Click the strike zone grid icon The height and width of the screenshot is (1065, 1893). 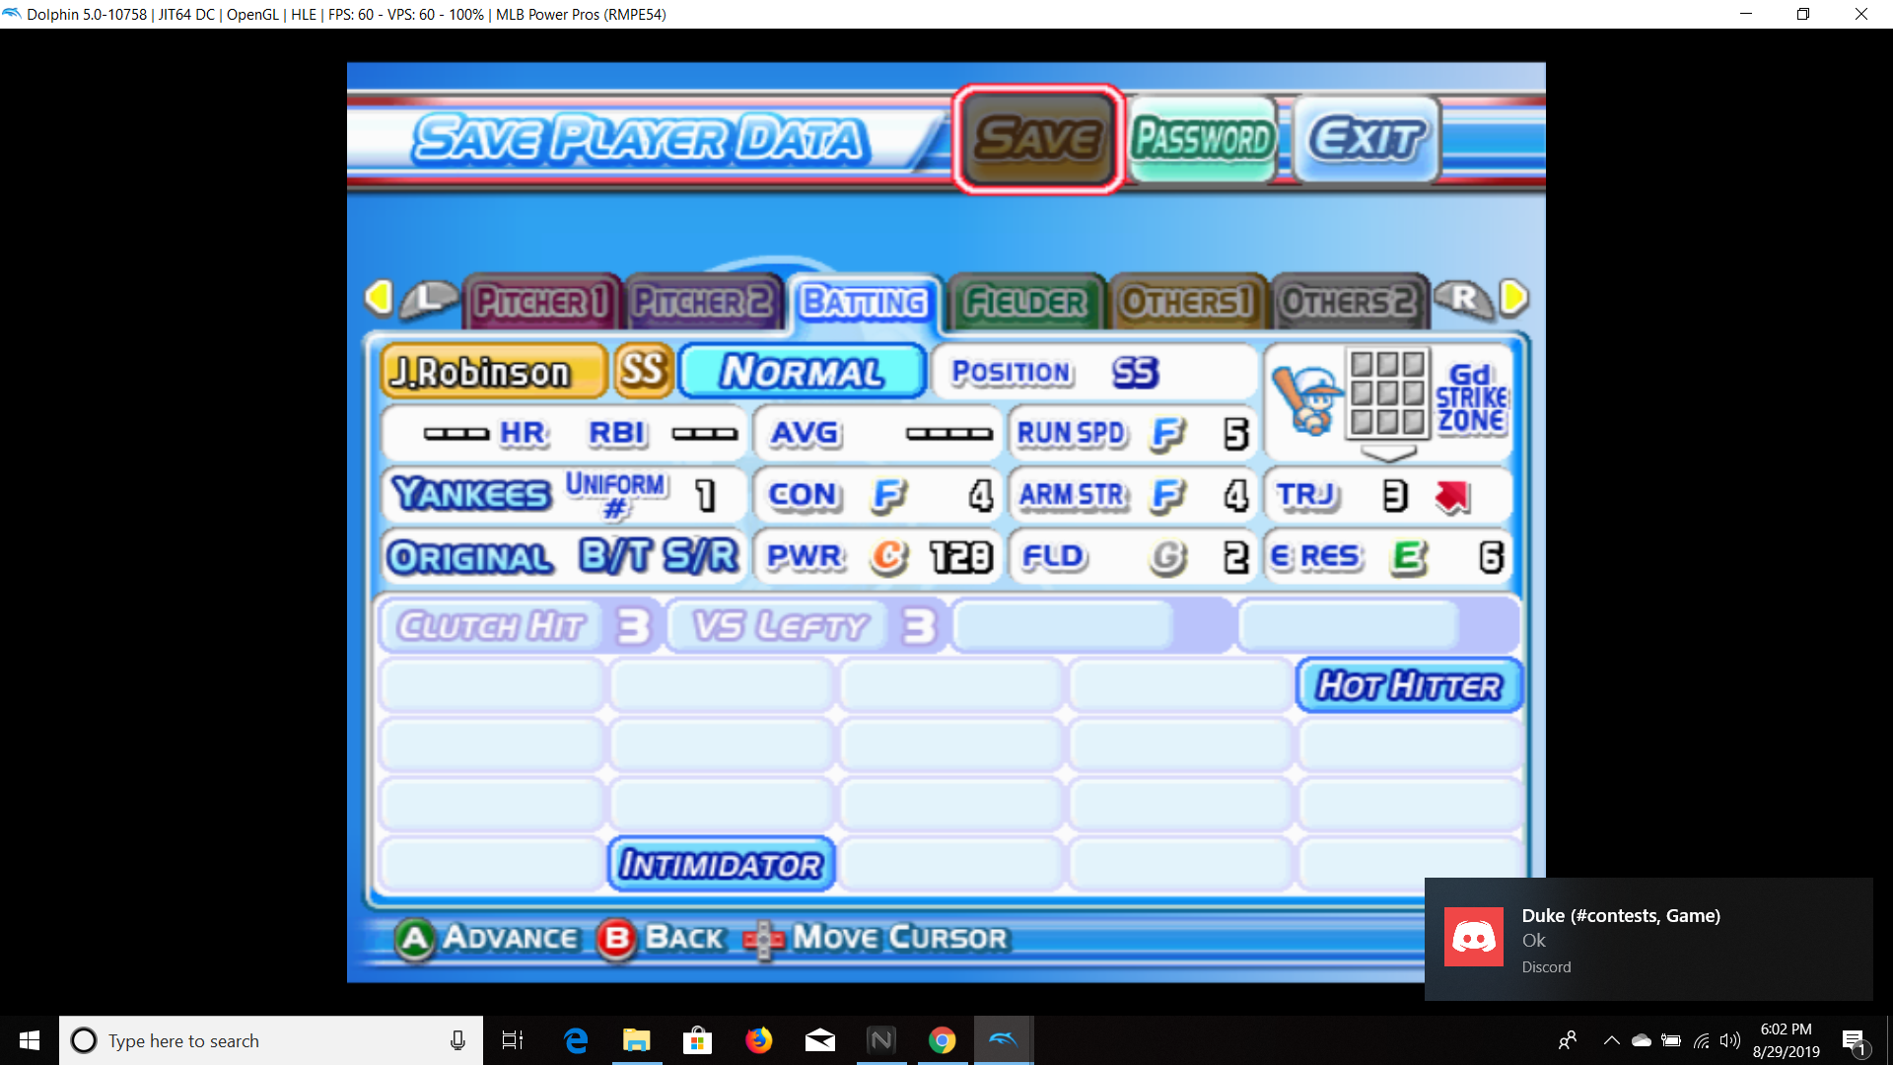pyautogui.click(x=1387, y=392)
